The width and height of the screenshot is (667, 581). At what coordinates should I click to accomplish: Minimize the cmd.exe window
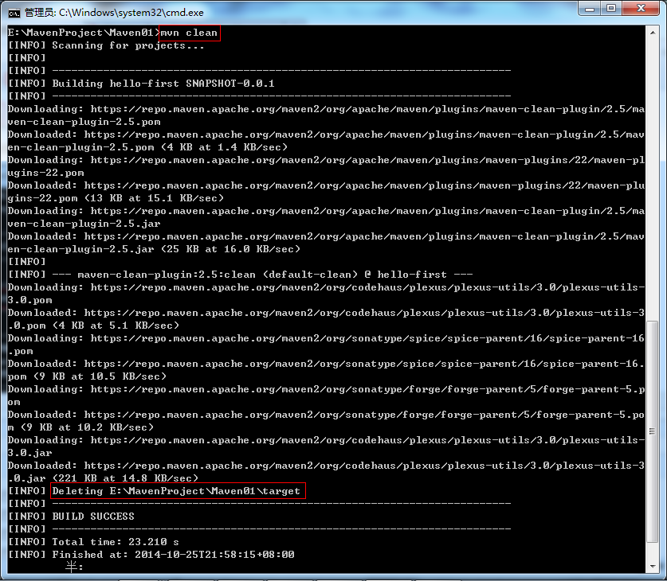pos(590,9)
